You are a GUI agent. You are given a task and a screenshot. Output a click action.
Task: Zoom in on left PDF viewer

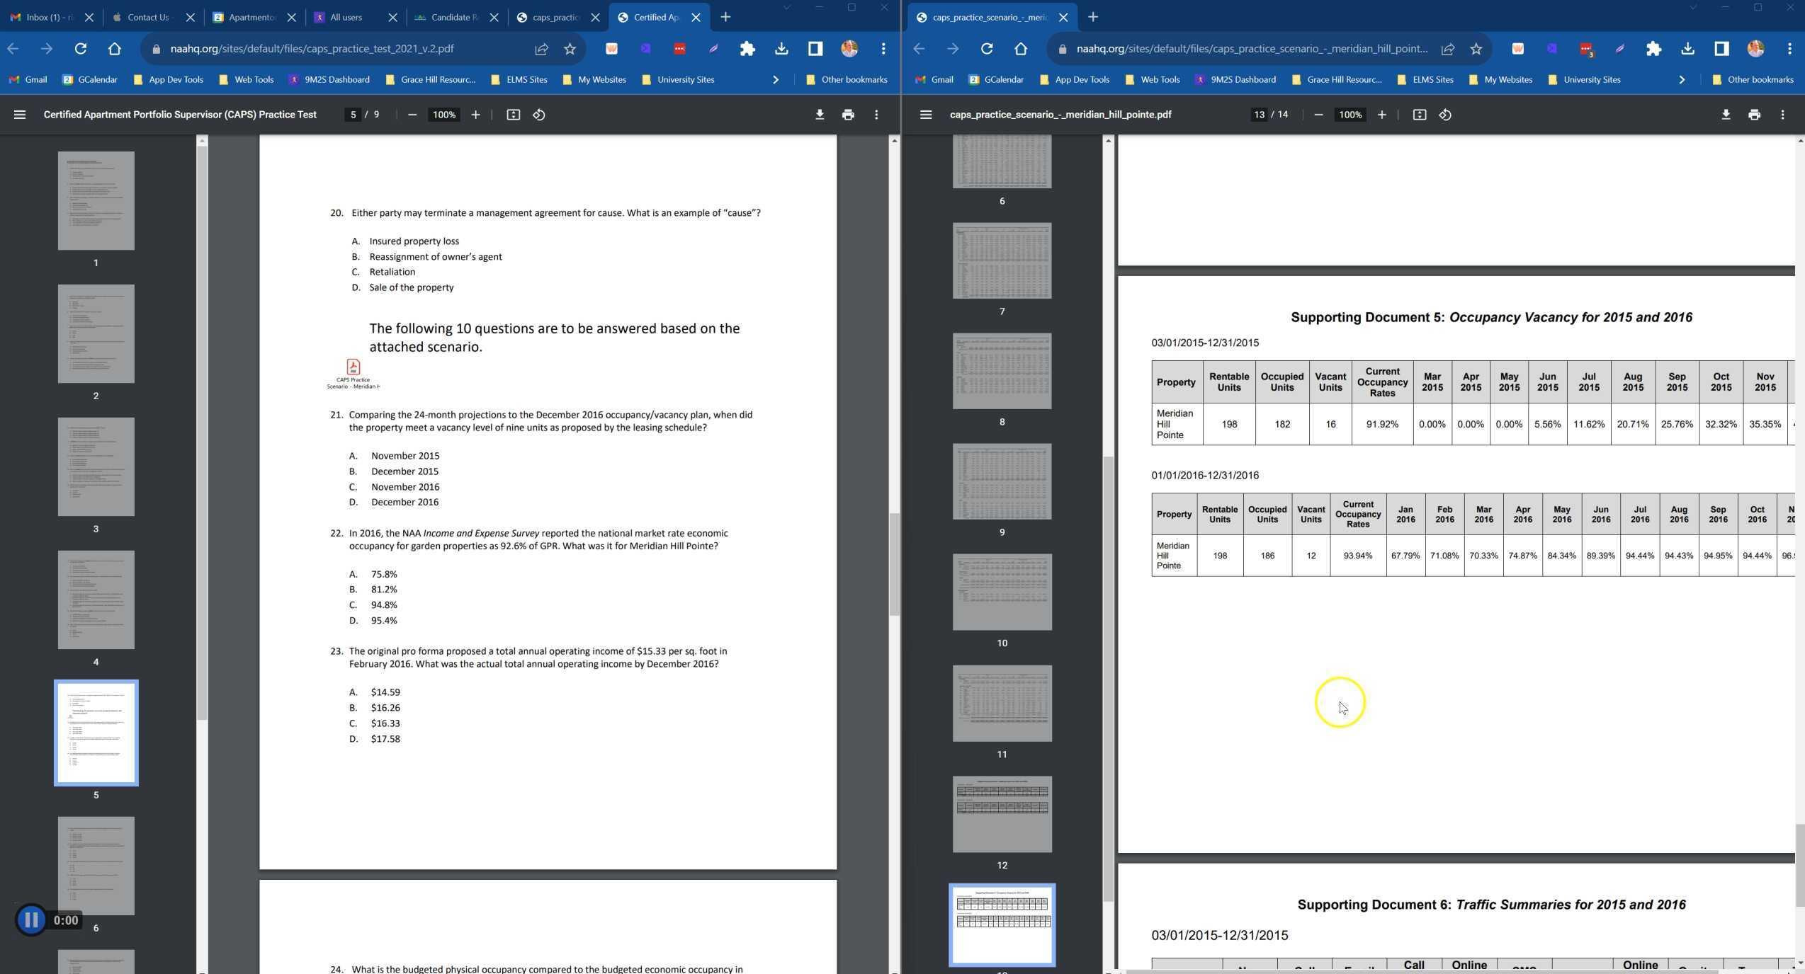[x=475, y=115]
